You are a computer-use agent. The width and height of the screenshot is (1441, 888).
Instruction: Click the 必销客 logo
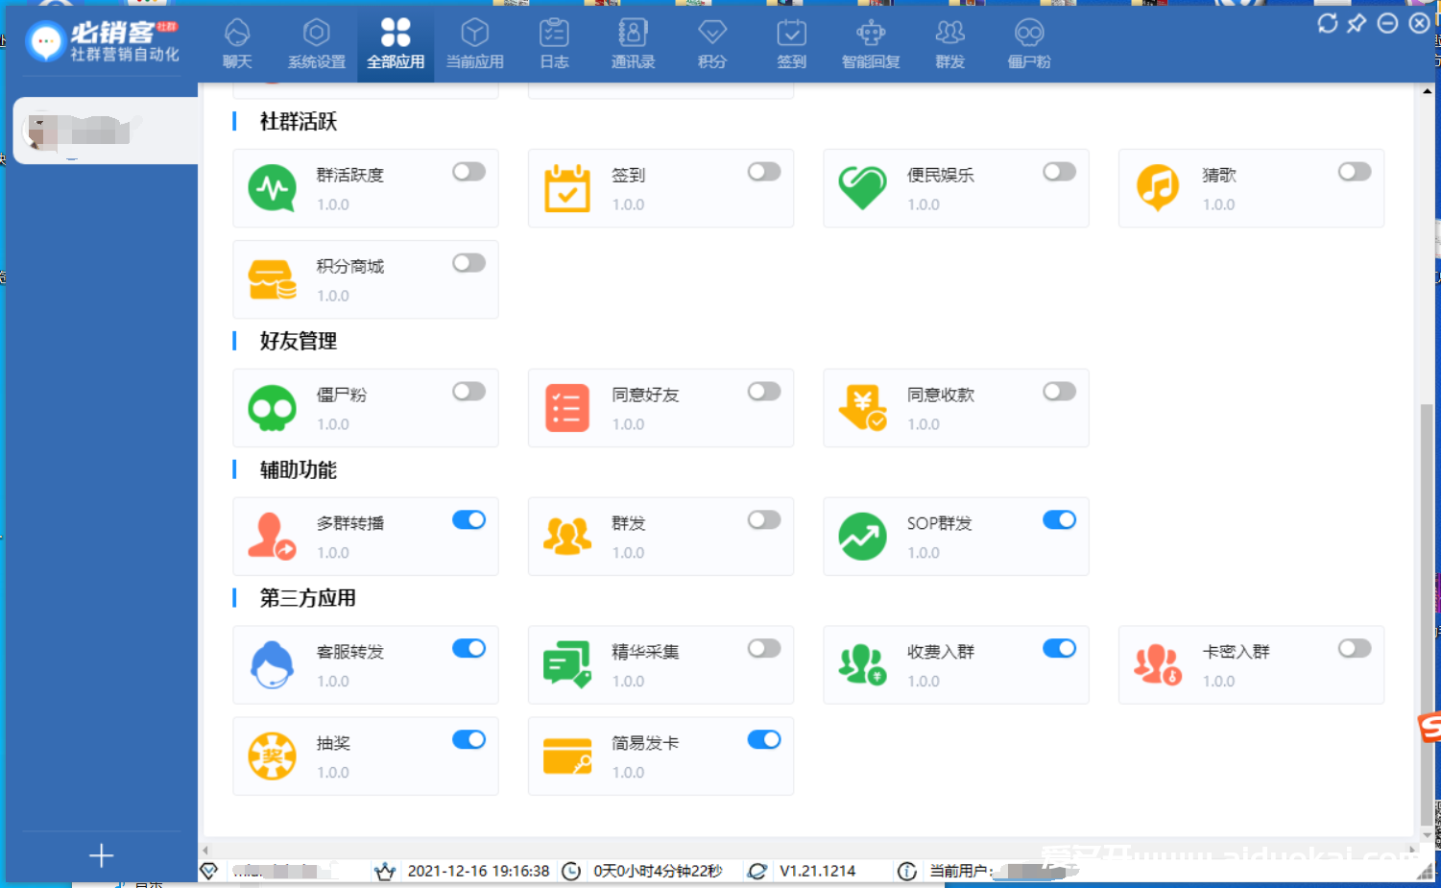pyautogui.click(x=103, y=42)
